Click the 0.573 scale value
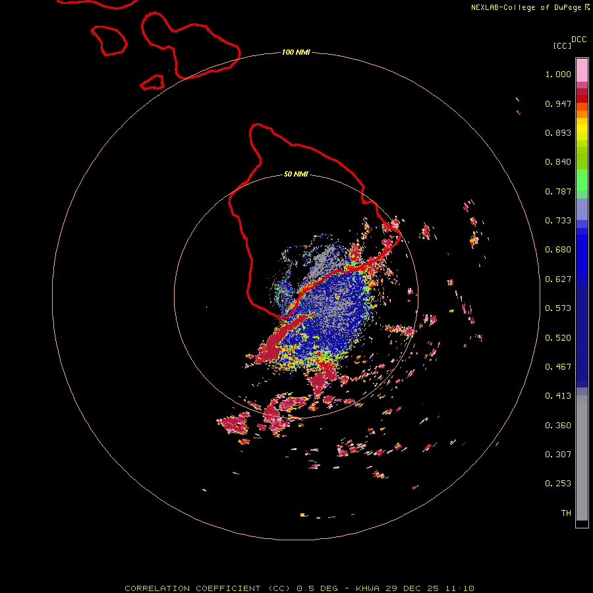 558,308
